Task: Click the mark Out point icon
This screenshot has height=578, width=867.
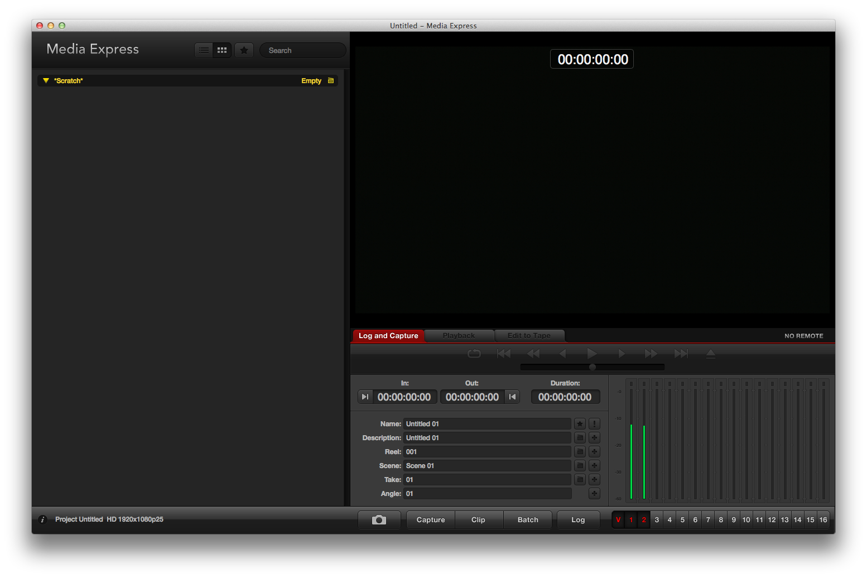Action: pyautogui.click(x=512, y=397)
